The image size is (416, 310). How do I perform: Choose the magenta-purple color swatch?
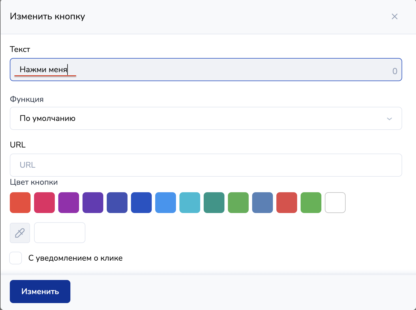(x=69, y=203)
